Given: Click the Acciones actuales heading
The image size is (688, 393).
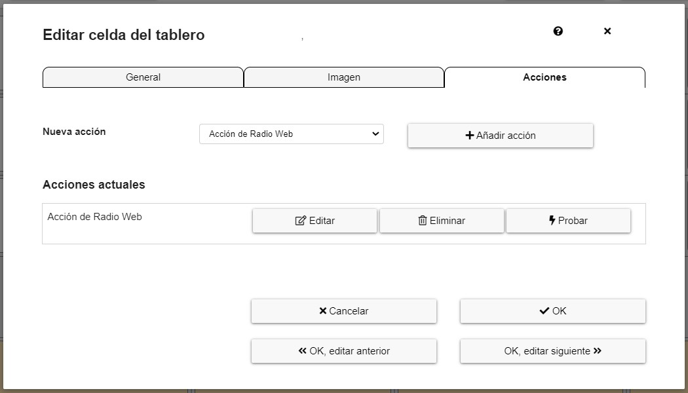Looking at the screenshot, I should click(94, 185).
